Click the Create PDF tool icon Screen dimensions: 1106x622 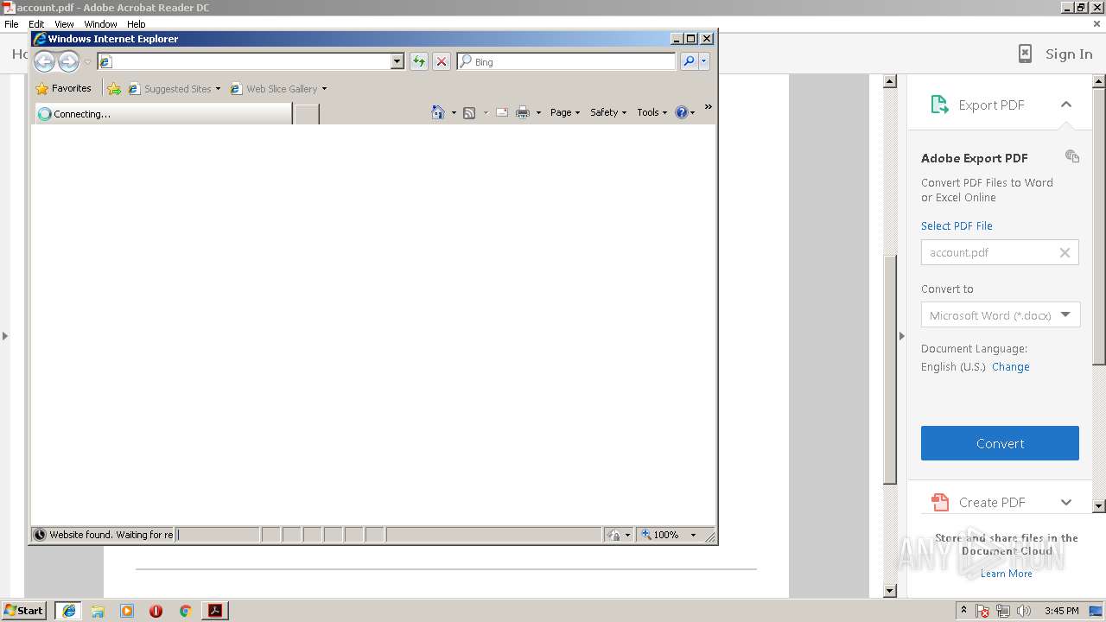(939, 502)
